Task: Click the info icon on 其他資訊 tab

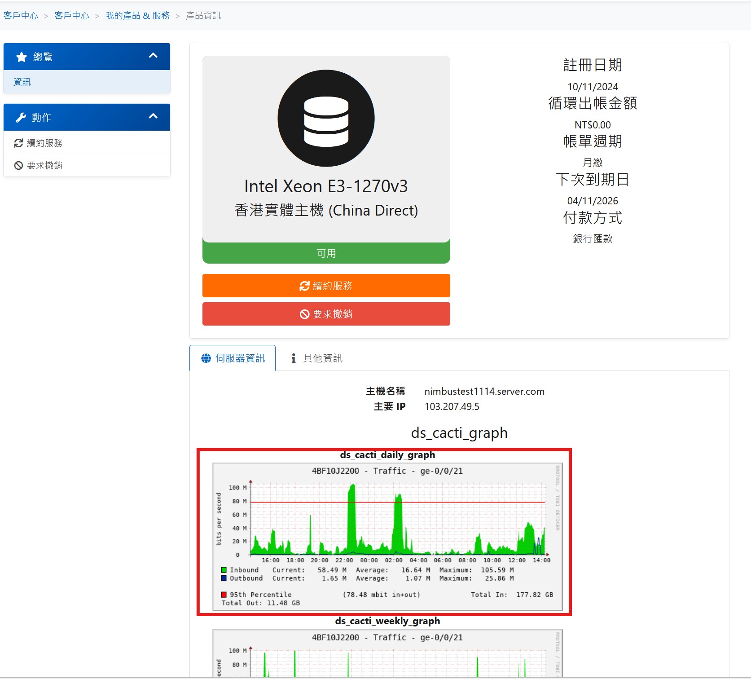Action: 294,358
